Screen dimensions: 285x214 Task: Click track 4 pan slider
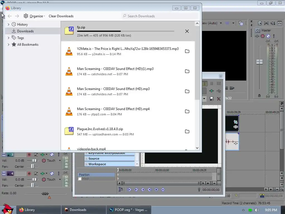click(x=33, y=185)
